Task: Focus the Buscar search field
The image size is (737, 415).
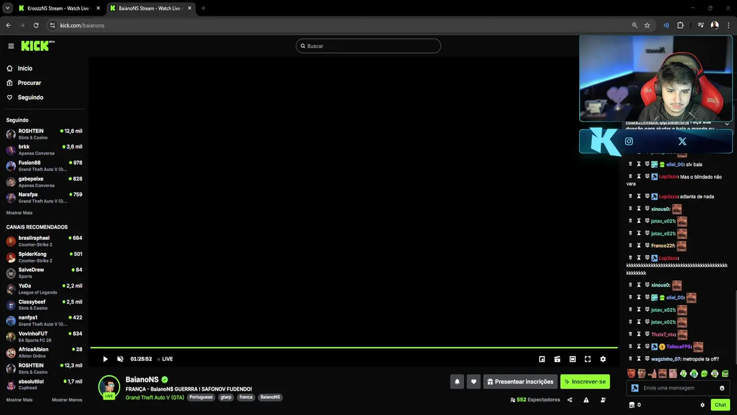Action: [368, 46]
